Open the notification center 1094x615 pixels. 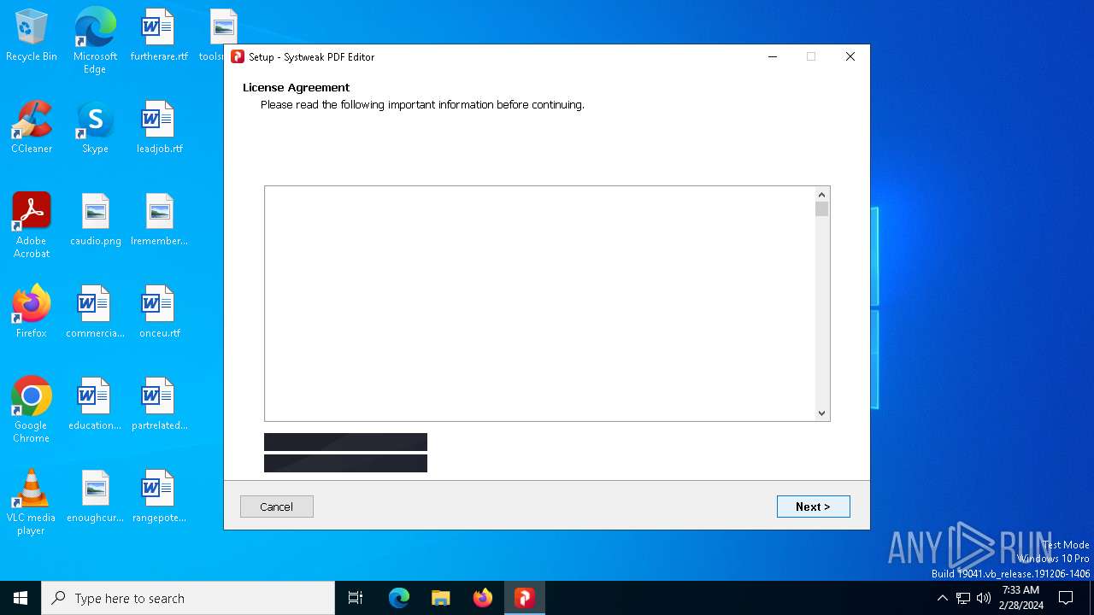(x=1066, y=598)
